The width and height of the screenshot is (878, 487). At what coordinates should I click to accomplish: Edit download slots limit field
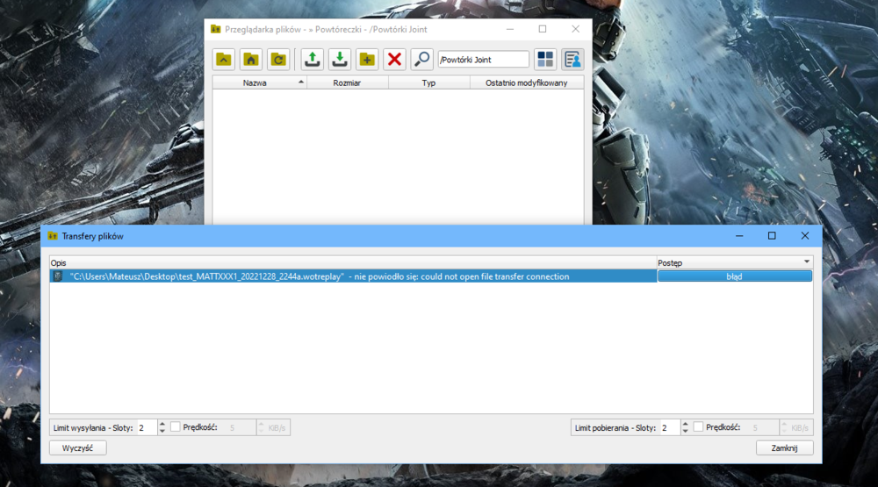tap(670, 427)
